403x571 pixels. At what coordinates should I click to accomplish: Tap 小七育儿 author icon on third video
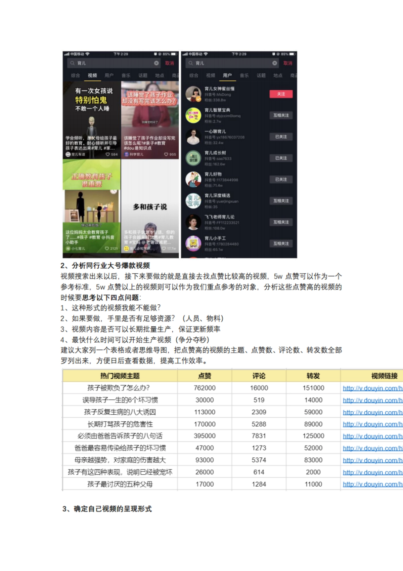click(x=68, y=249)
